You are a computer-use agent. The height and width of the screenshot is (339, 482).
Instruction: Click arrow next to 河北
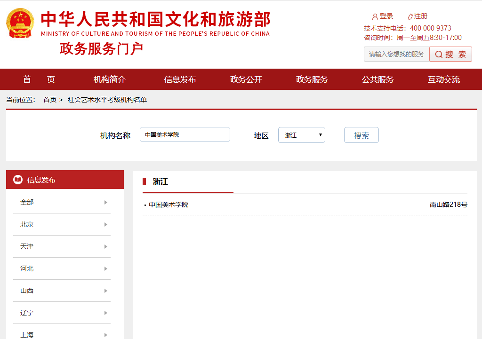(105, 268)
